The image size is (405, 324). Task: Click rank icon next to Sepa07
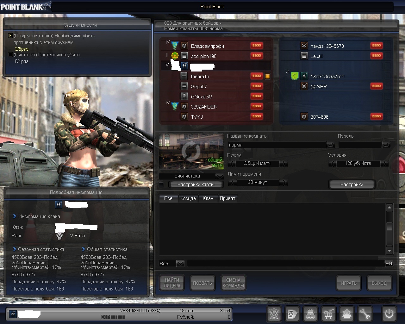pyautogui.click(x=184, y=86)
